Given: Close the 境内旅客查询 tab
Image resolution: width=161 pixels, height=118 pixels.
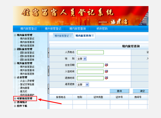Looking at the screenshot, I should 93,36.
